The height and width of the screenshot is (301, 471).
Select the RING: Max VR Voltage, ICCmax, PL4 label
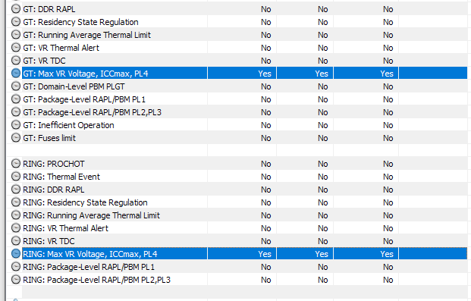tap(90, 255)
